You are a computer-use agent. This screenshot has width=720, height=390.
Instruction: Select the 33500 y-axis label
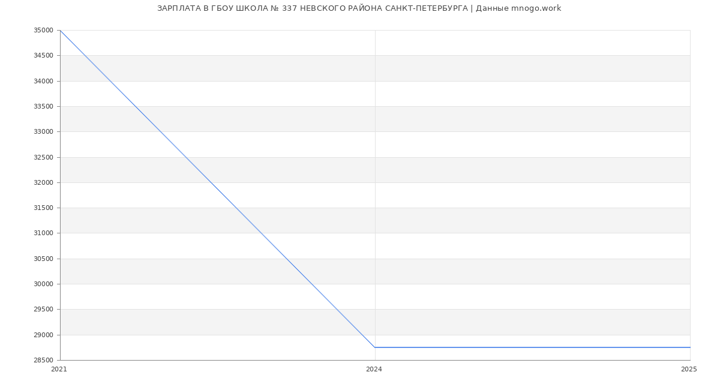click(x=44, y=107)
